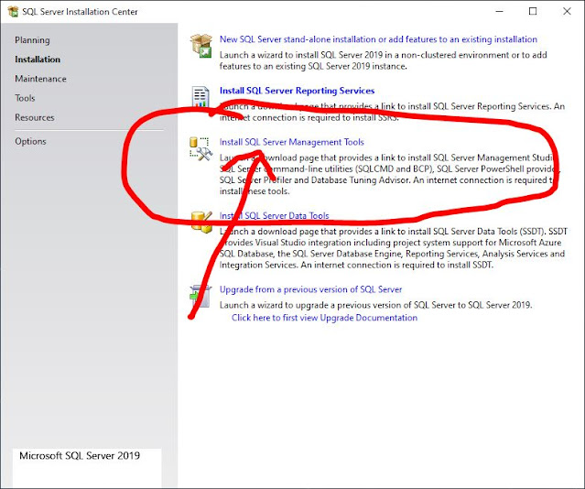
Task: Click the Reporting Services document icon
Action: (x=200, y=96)
